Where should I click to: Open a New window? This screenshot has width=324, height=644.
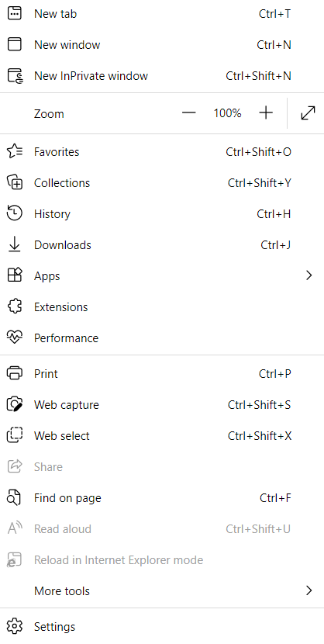[x=162, y=45]
